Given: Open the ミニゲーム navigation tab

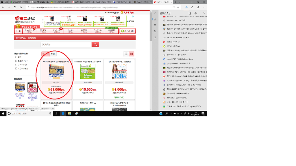Looking at the screenshot, I should (98, 31).
